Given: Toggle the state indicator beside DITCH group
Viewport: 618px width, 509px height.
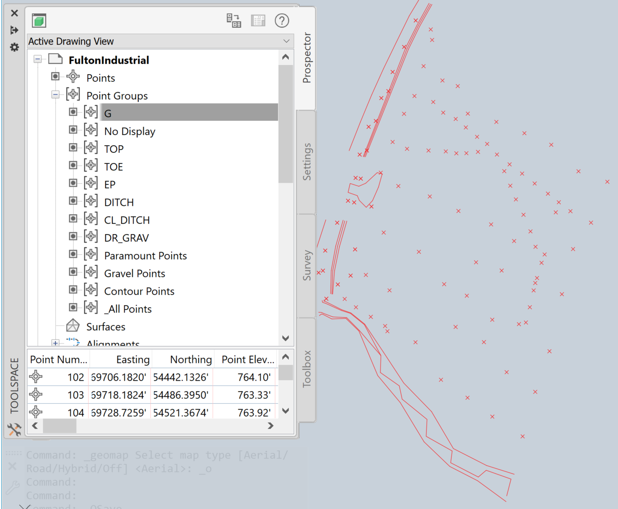Looking at the screenshot, I should point(73,200).
